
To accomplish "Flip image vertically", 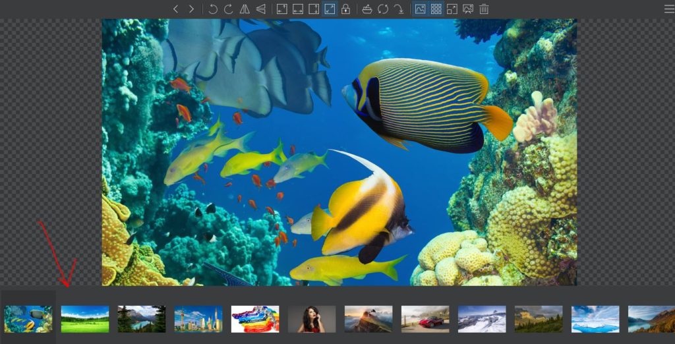I will click(261, 9).
